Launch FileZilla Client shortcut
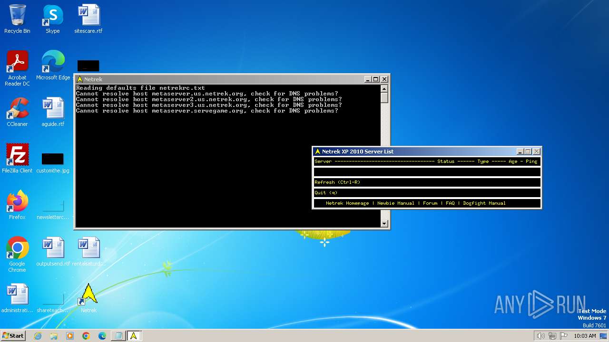Image resolution: width=609 pixels, height=342 pixels. click(17, 159)
